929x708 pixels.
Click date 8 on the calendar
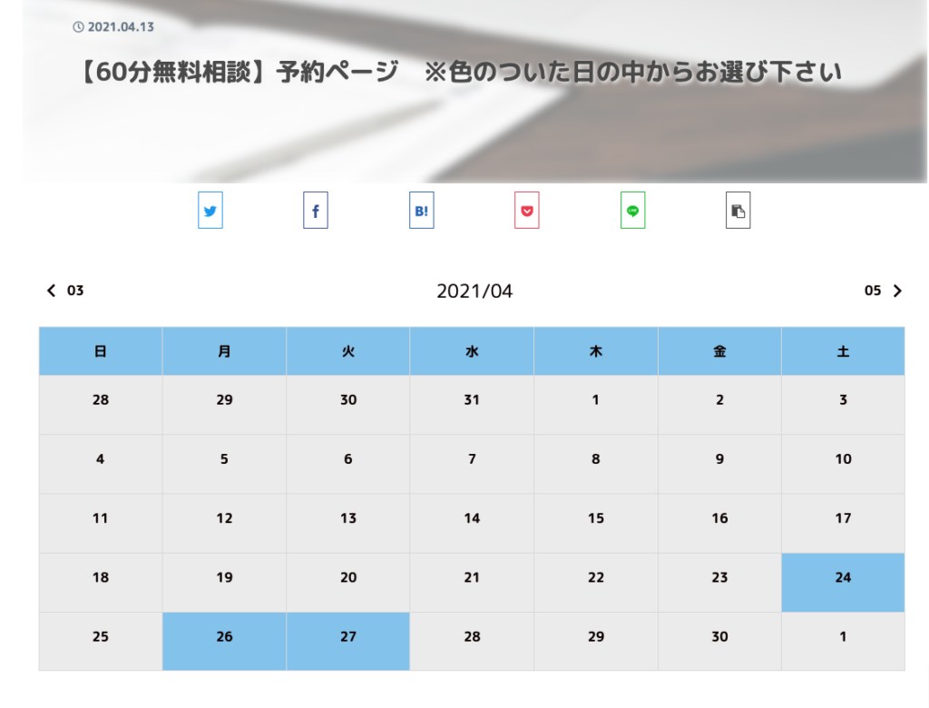[x=596, y=465]
